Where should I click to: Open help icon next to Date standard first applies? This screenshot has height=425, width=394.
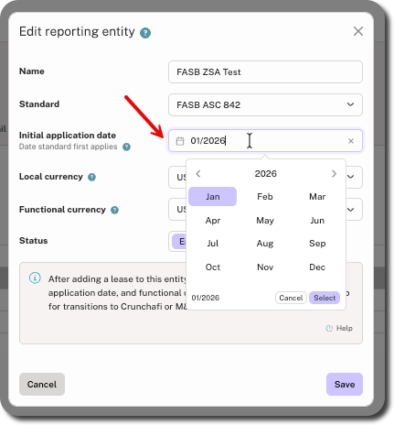coord(126,147)
